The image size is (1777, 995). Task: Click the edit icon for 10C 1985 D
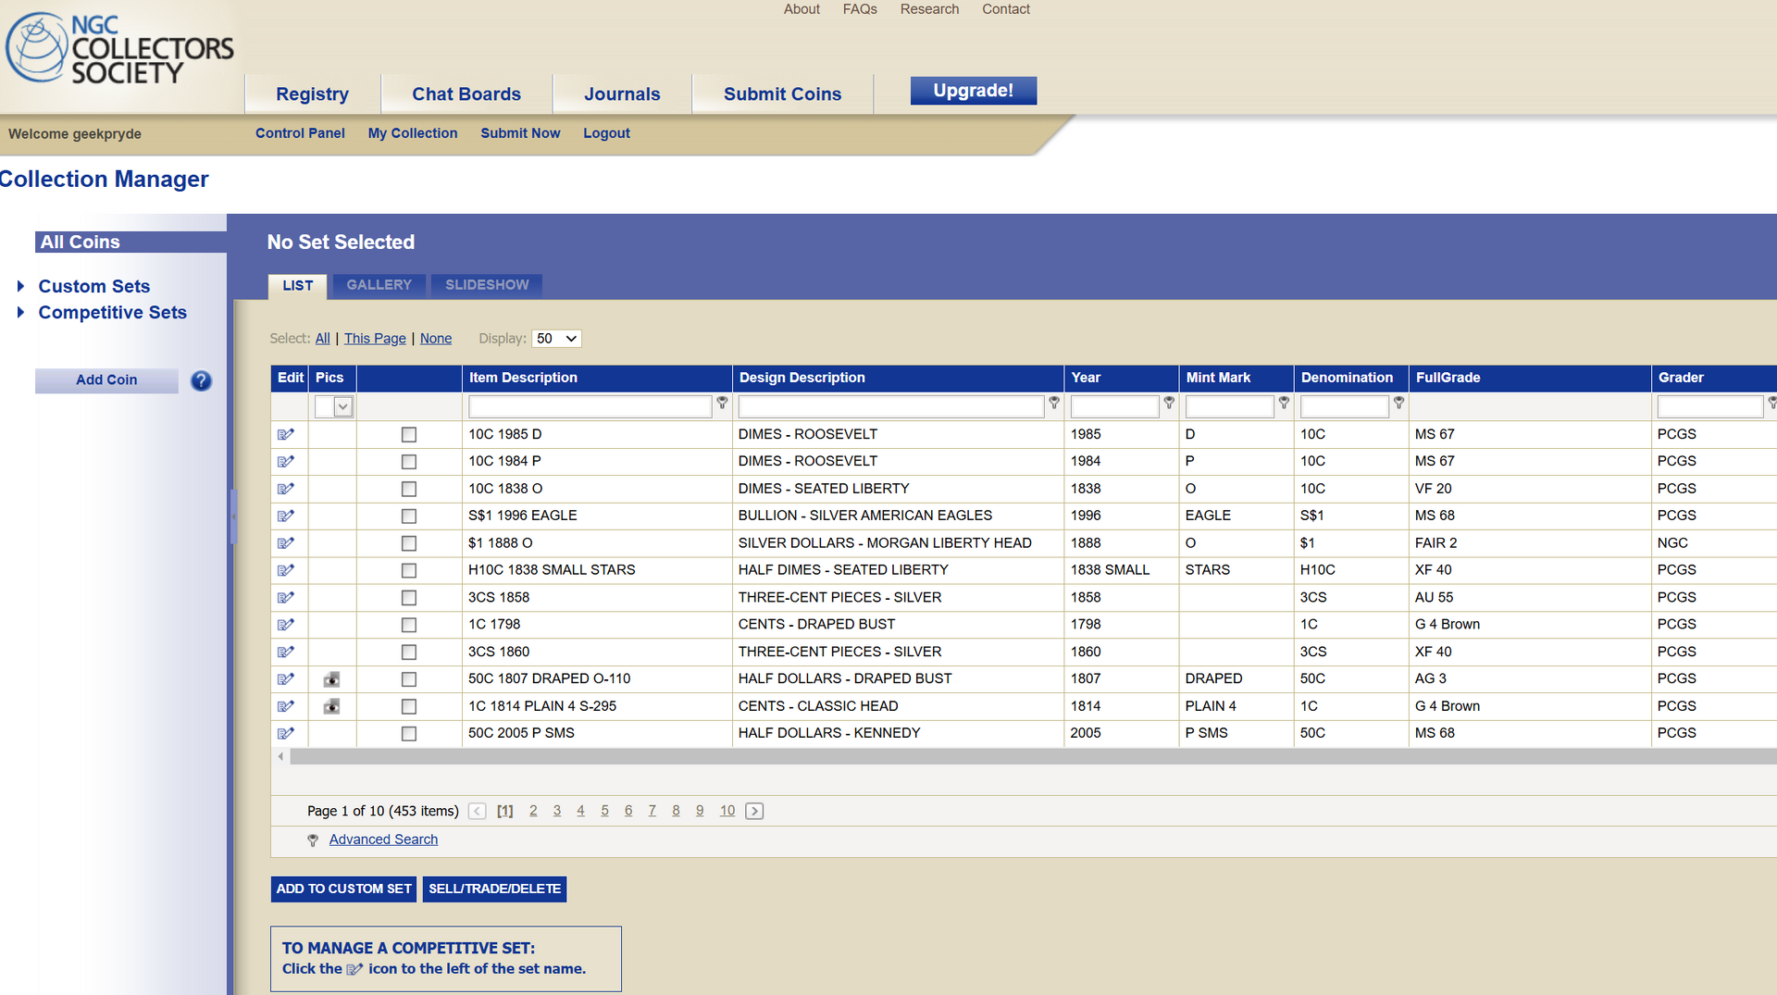[x=285, y=434]
